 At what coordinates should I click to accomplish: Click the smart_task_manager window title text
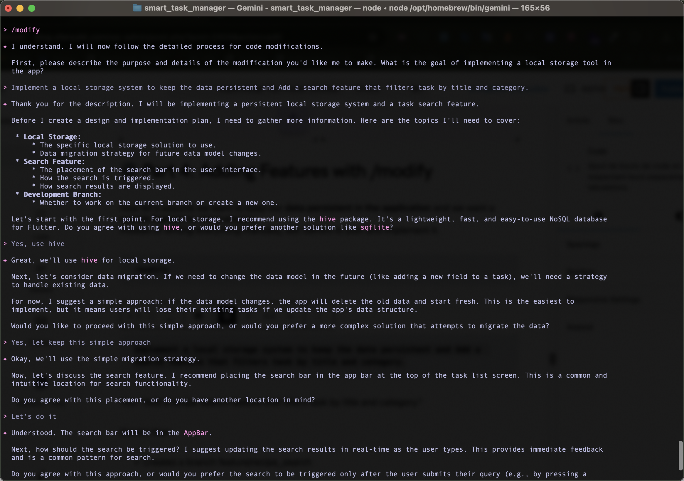pos(347,8)
